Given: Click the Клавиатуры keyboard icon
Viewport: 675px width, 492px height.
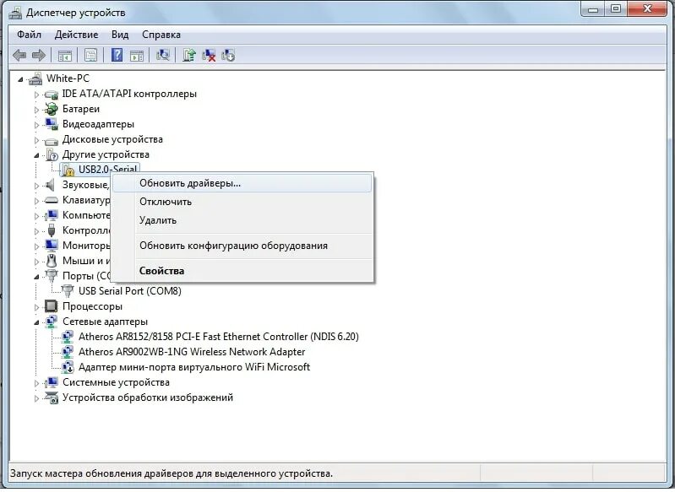Looking at the screenshot, I should [x=52, y=200].
